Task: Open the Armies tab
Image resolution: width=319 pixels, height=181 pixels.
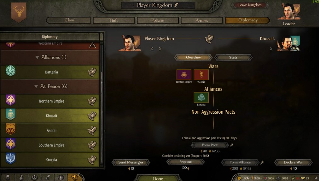Action: (202, 20)
